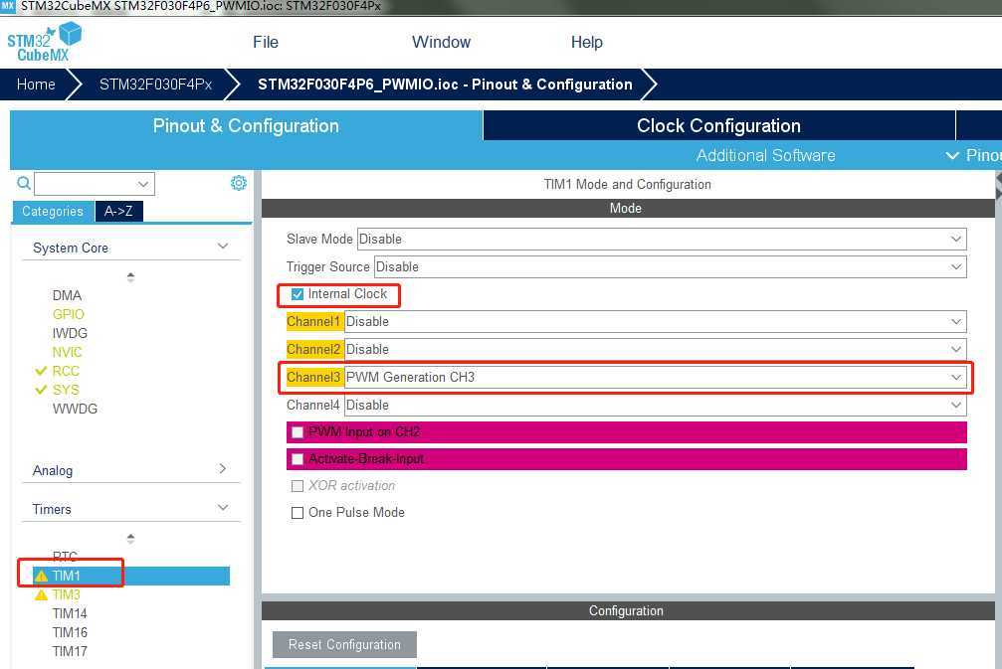
Task: Switch to Clock Configuration tab
Action: [x=718, y=126]
